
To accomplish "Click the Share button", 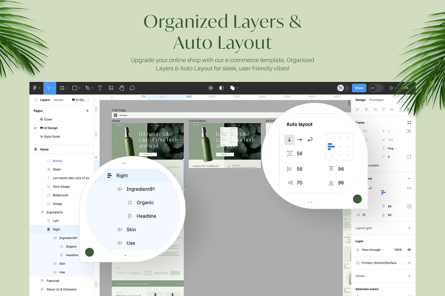I will [359, 88].
